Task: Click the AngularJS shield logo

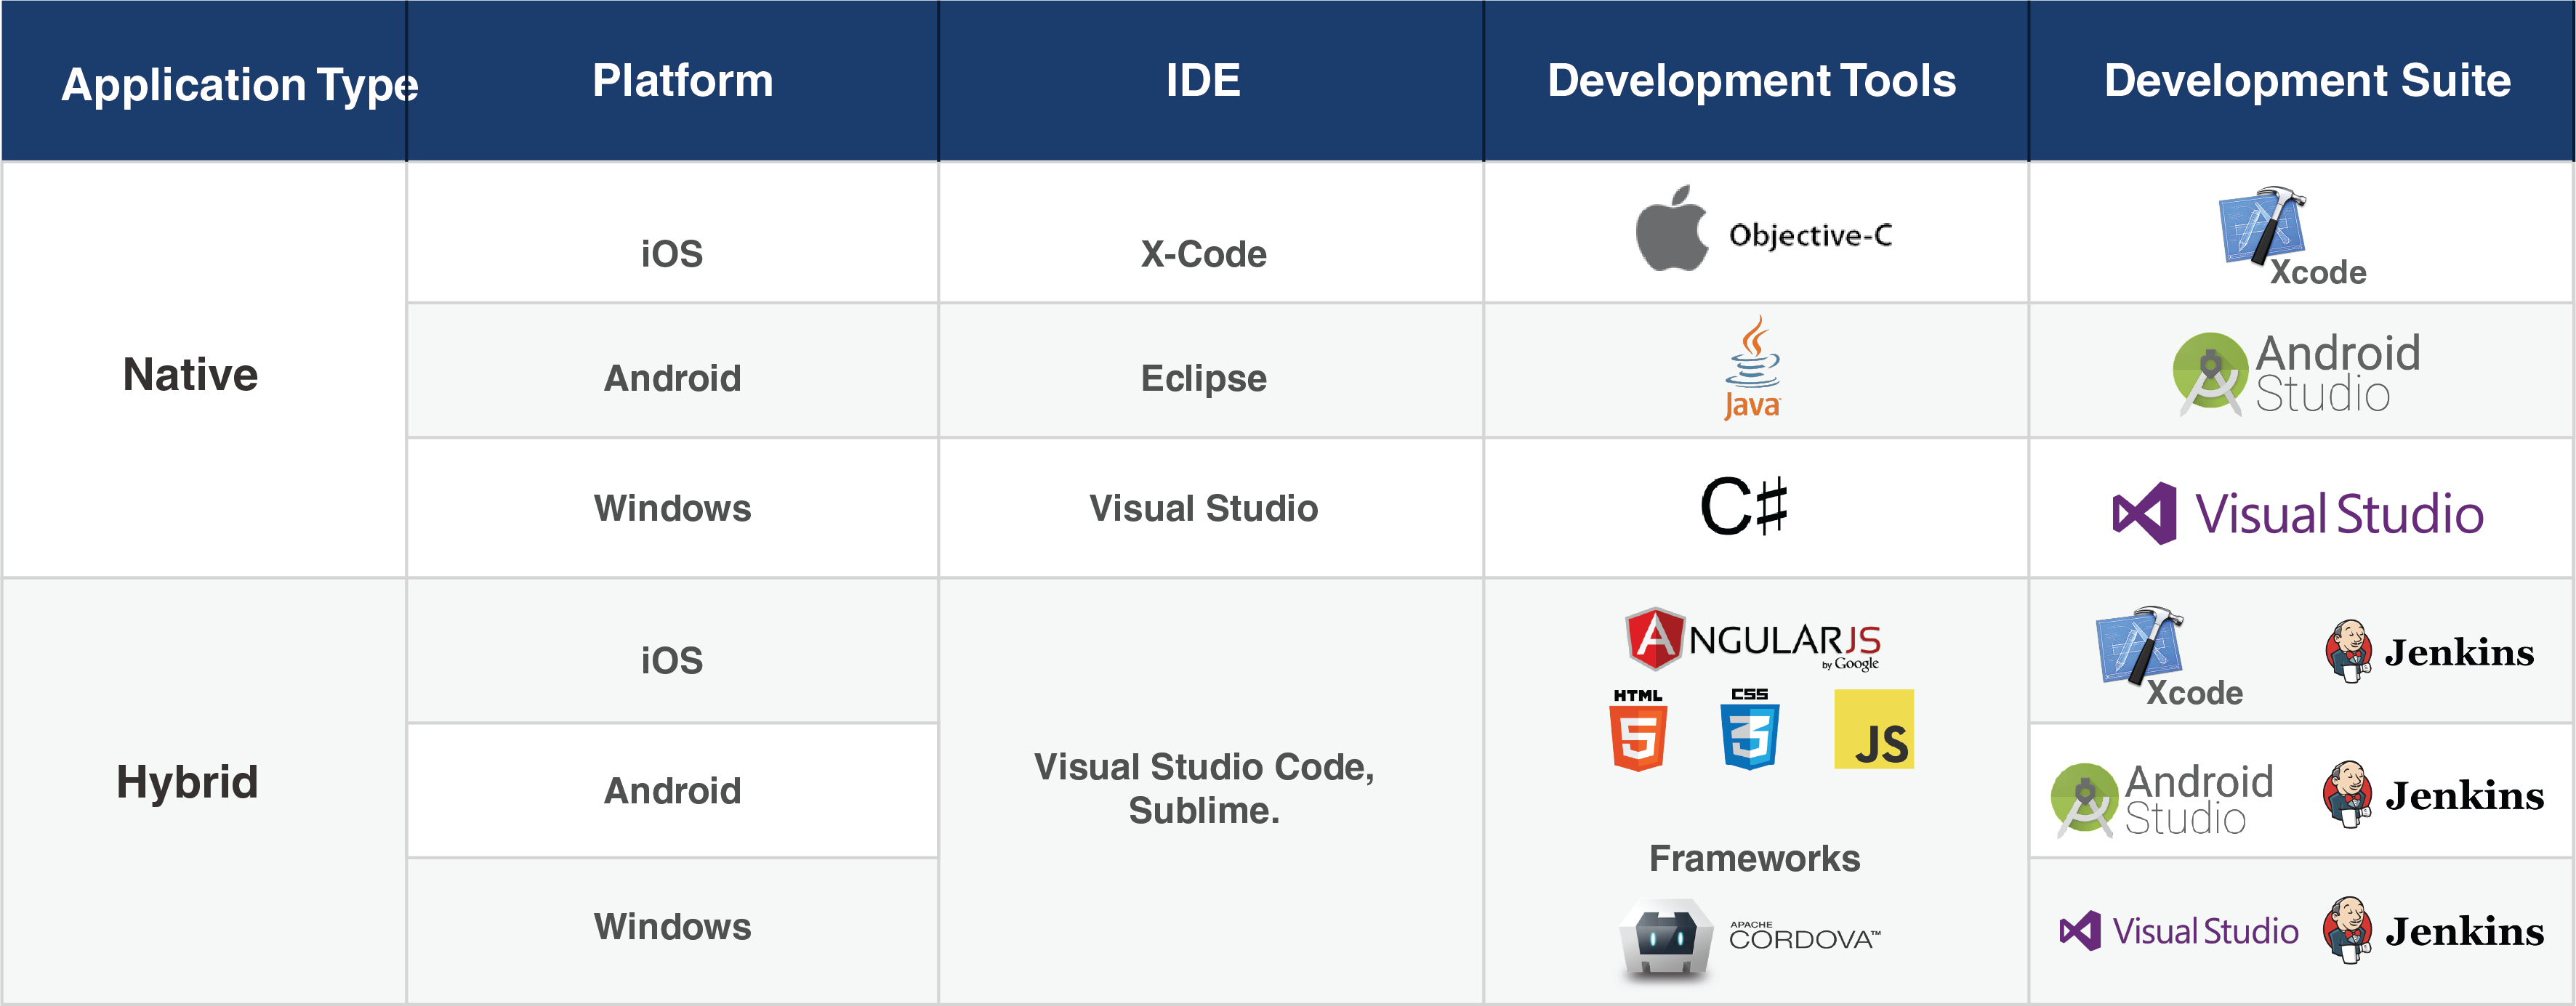Action: click(x=1655, y=638)
